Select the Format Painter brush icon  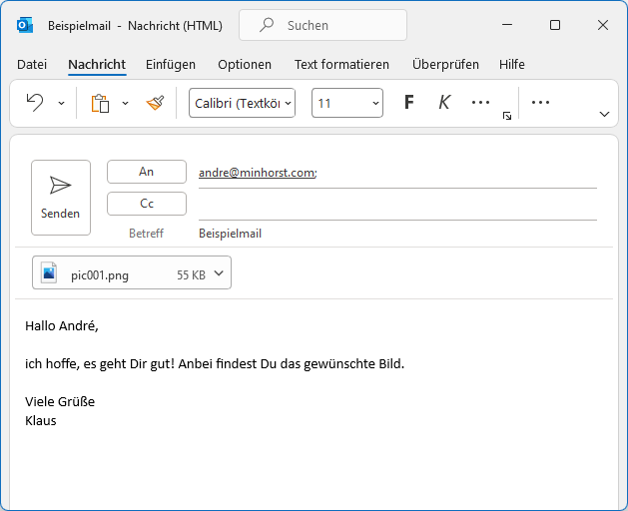(x=155, y=103)
